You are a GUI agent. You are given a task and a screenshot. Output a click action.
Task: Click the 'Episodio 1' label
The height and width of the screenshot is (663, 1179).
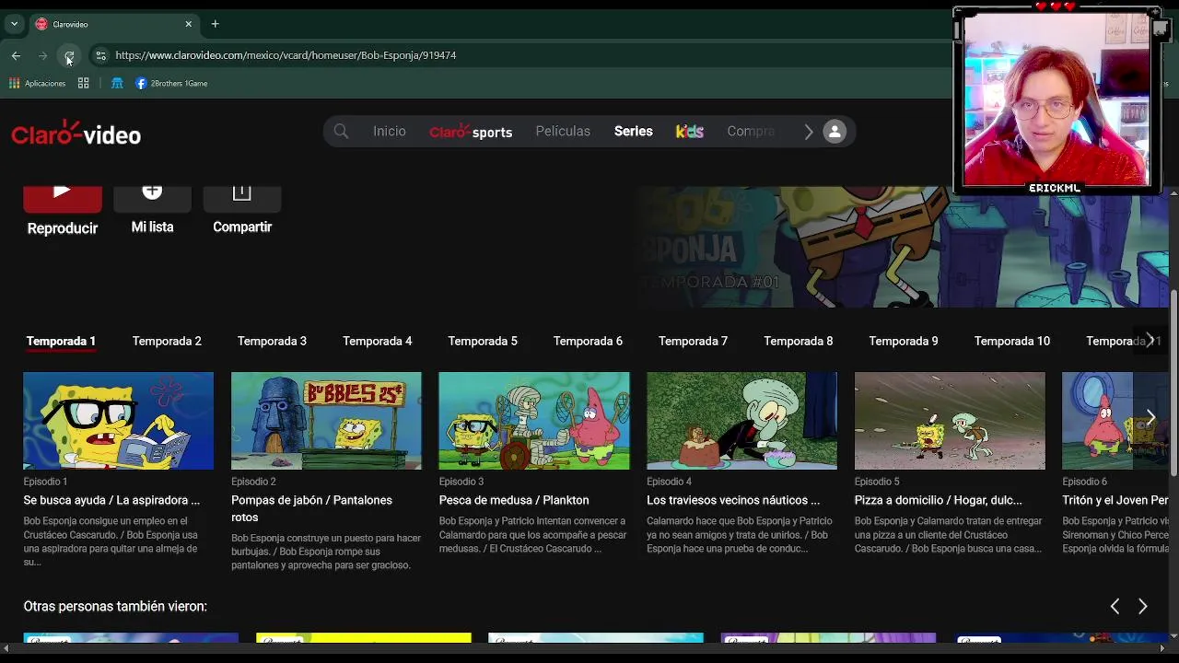[45, 482]
